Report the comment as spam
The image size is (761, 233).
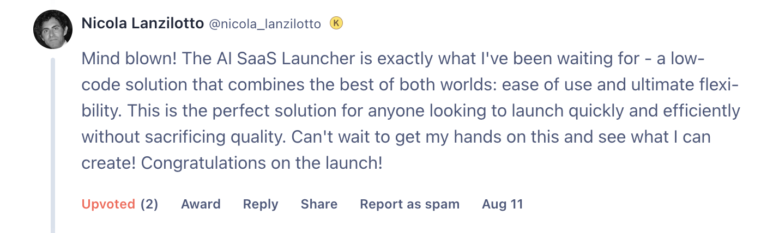point(409,204)
